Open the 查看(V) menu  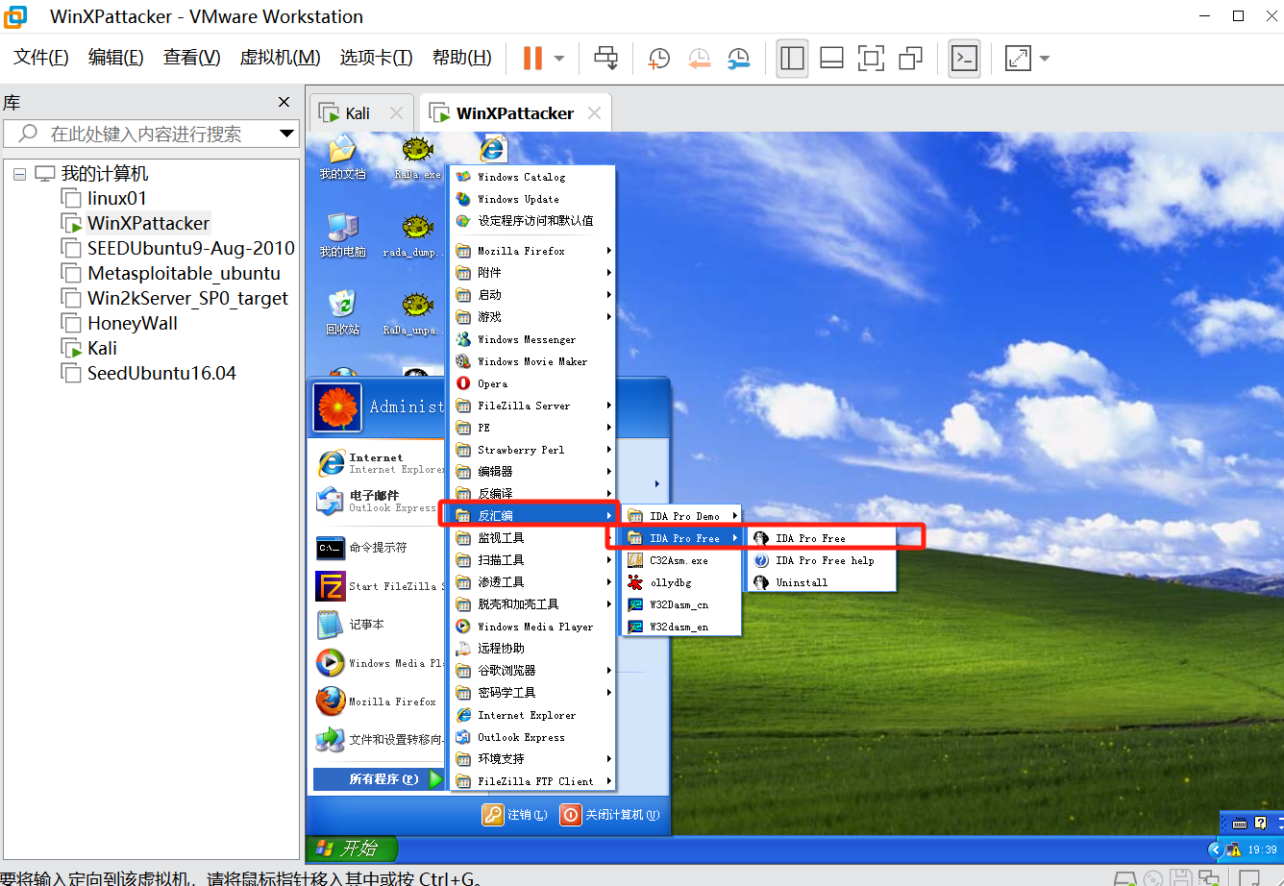click(191, 58)
